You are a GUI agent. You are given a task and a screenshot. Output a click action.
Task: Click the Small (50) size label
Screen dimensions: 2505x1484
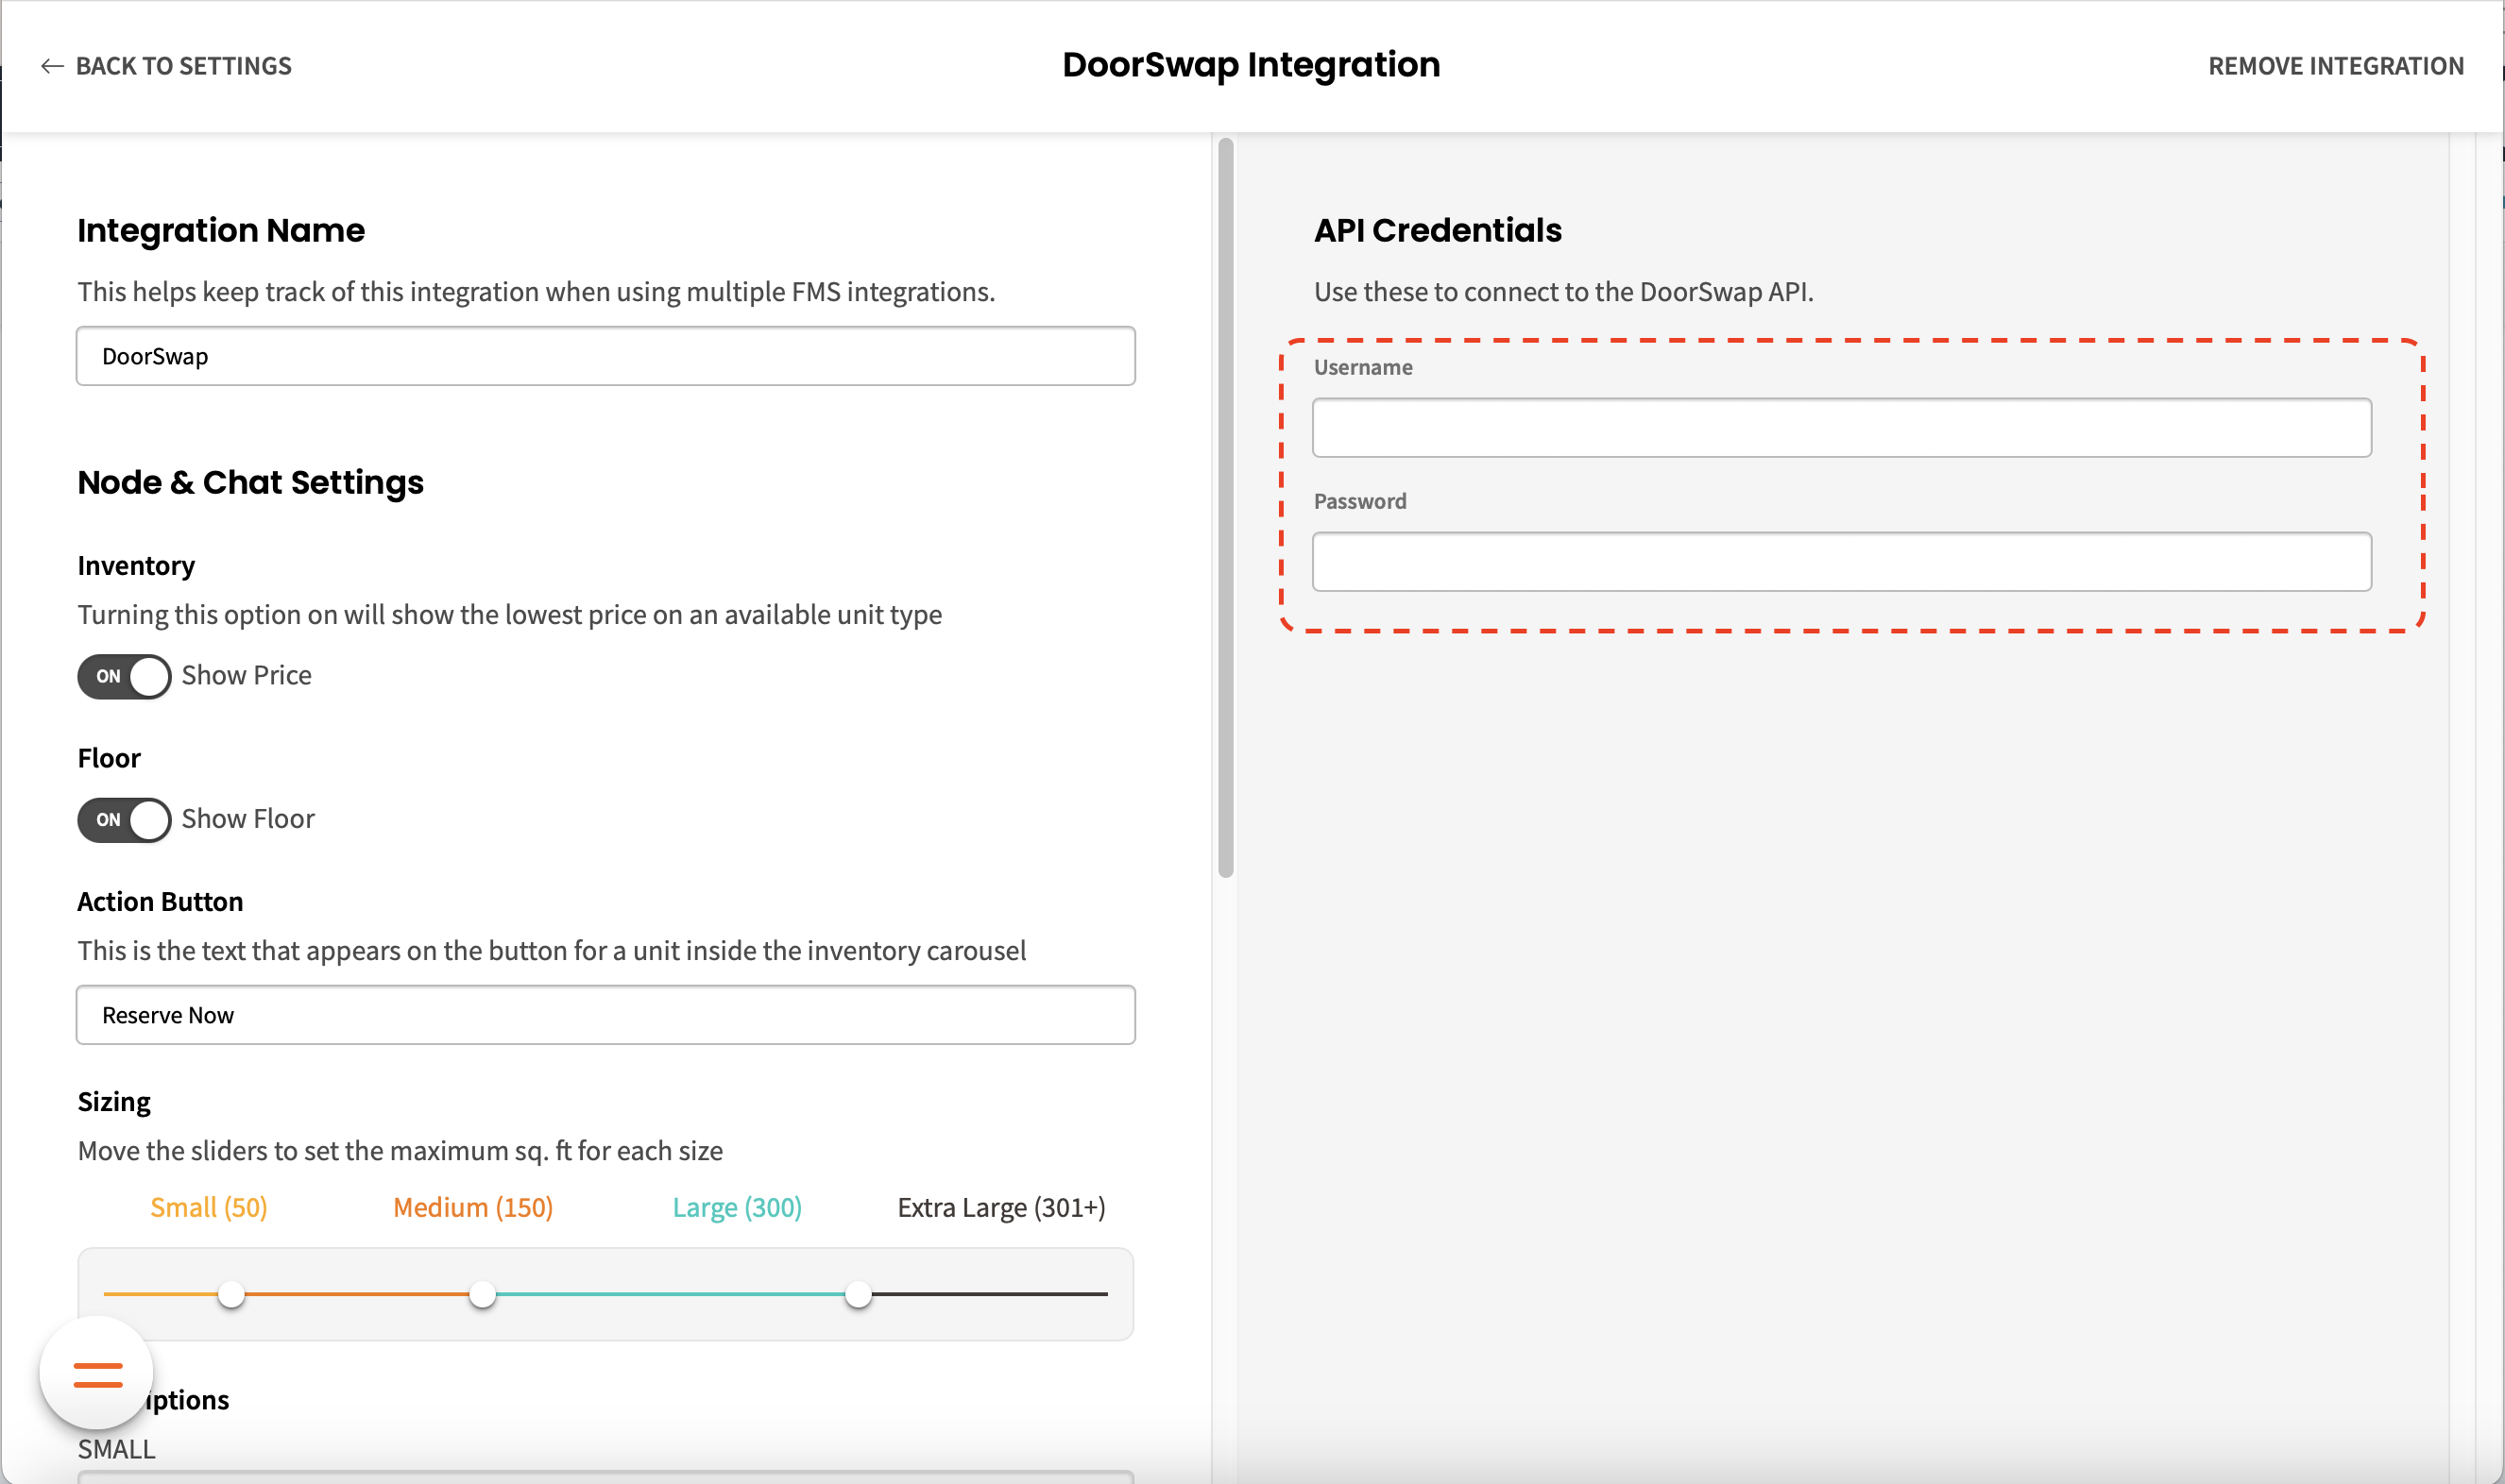[208, 1208]
